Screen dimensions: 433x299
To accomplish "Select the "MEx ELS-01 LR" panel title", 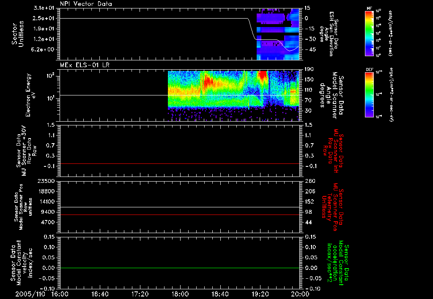I will click(85, 65).
